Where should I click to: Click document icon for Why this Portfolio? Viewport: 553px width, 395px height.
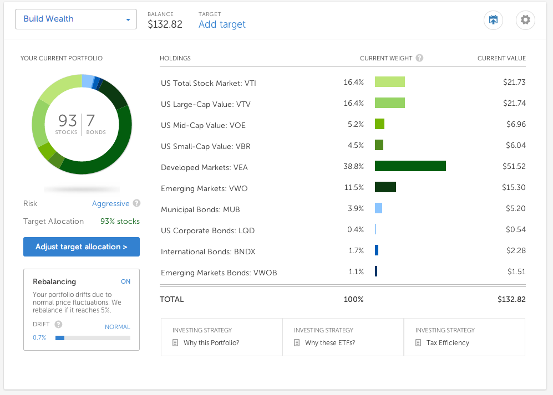pyautogui.click(x=175, y=343)
